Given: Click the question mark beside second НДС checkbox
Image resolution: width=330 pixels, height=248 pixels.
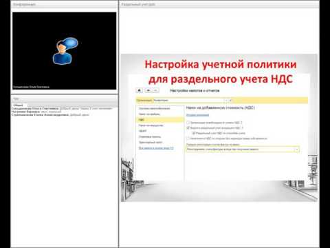Looking at the screenshot, I should point(242,128).
